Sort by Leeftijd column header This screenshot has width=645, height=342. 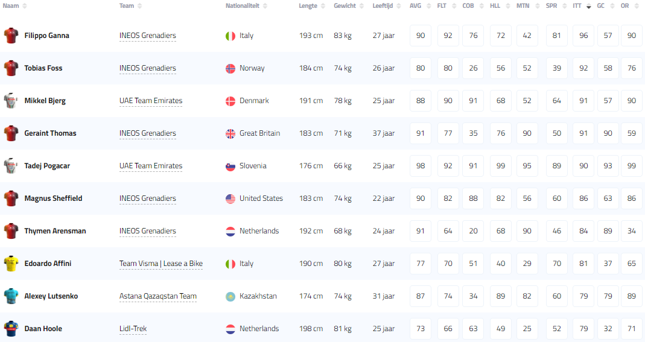coord(383,6)
